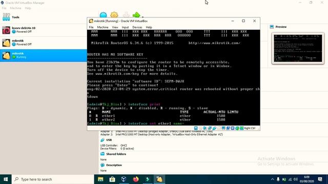Minimize the mikrotik VM window

pos(233,21)
